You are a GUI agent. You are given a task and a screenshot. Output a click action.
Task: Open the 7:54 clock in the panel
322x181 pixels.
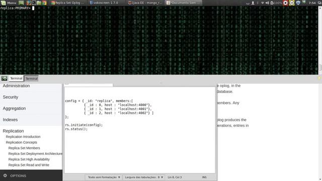[312, 3]
